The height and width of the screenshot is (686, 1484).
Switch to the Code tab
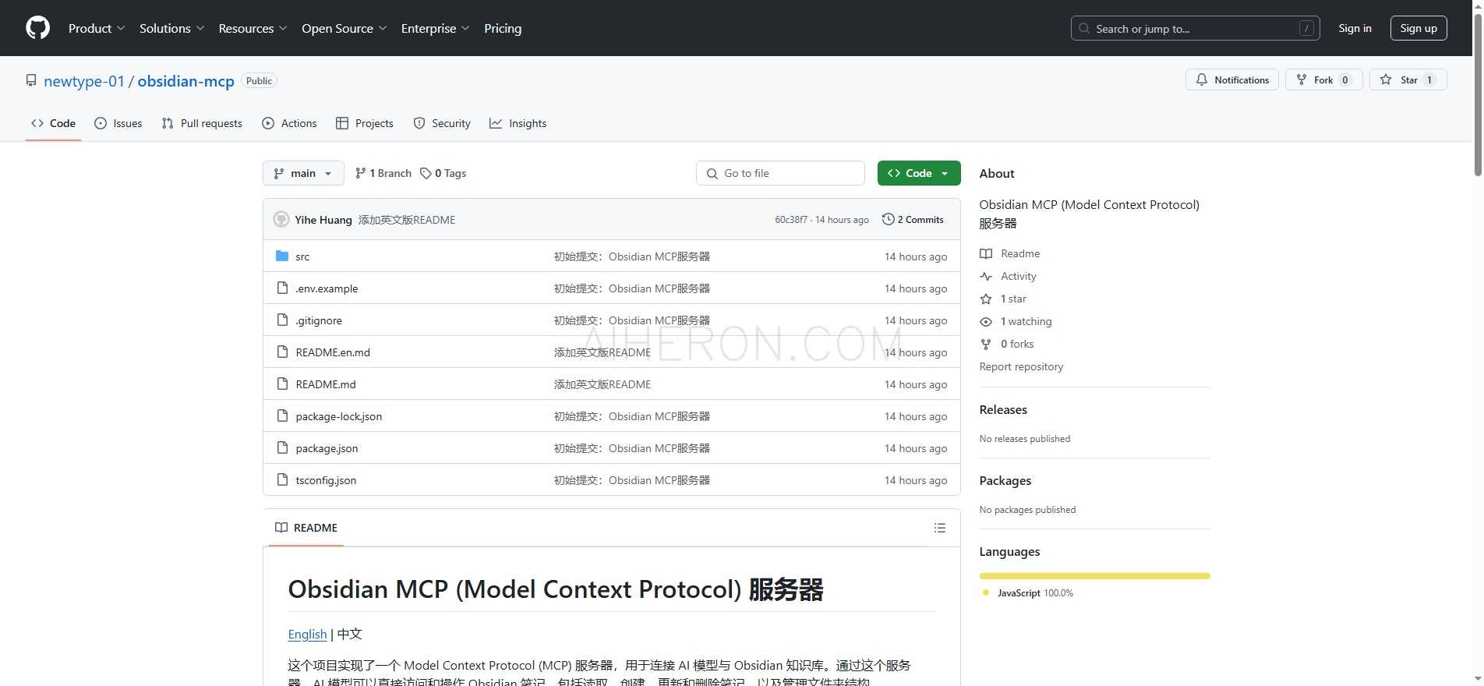pos(53,123)
